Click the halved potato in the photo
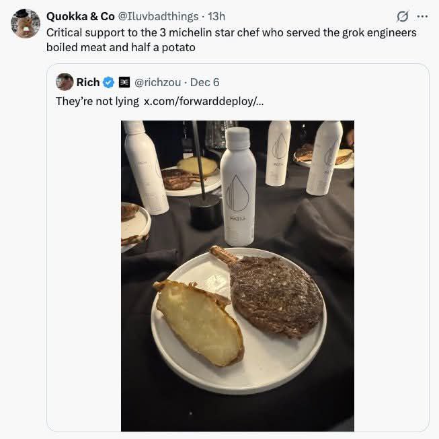This screenshot has width=439, height=439. pyautogui.click(x=200, y=322)
